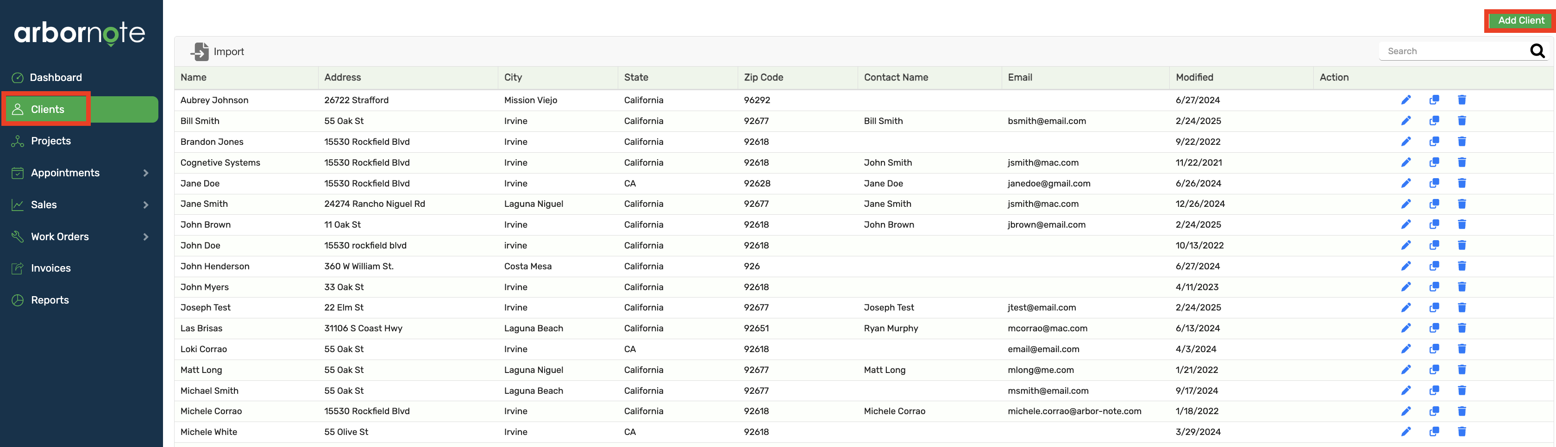The image size is (1556, 447).
Task: Expand the Work Orders submenu
Action: tap(145, 237)
